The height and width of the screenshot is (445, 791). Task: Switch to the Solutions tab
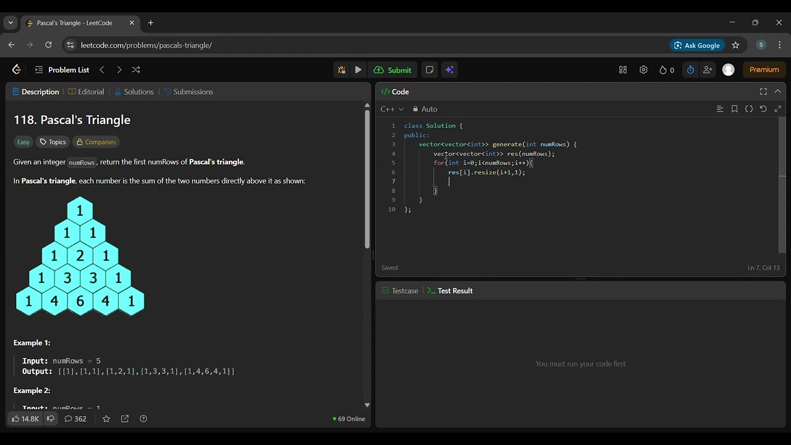(133, 91)
